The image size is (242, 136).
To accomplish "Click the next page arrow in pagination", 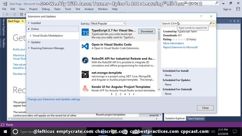I will [133, 94].
